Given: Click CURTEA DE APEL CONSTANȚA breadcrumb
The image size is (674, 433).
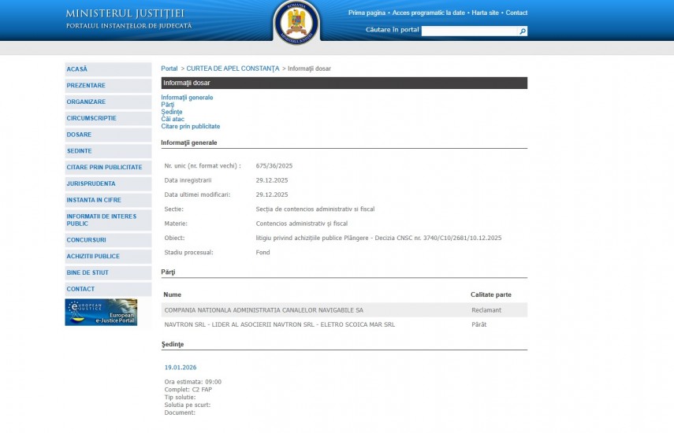Looking at the screenshot, I should point(233,68).
